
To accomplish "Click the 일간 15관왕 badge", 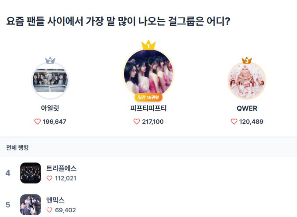I will [148, 97].
